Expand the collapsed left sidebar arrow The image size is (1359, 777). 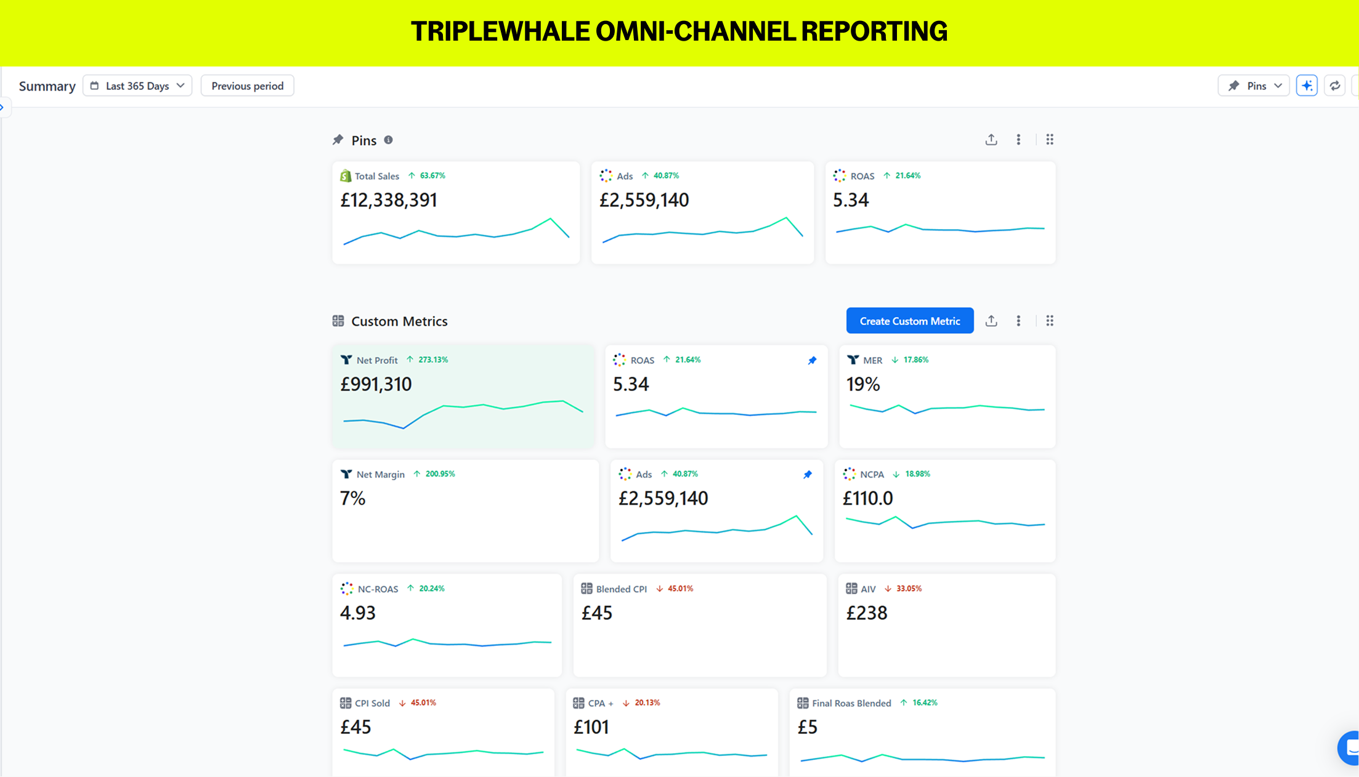point(2,107)
